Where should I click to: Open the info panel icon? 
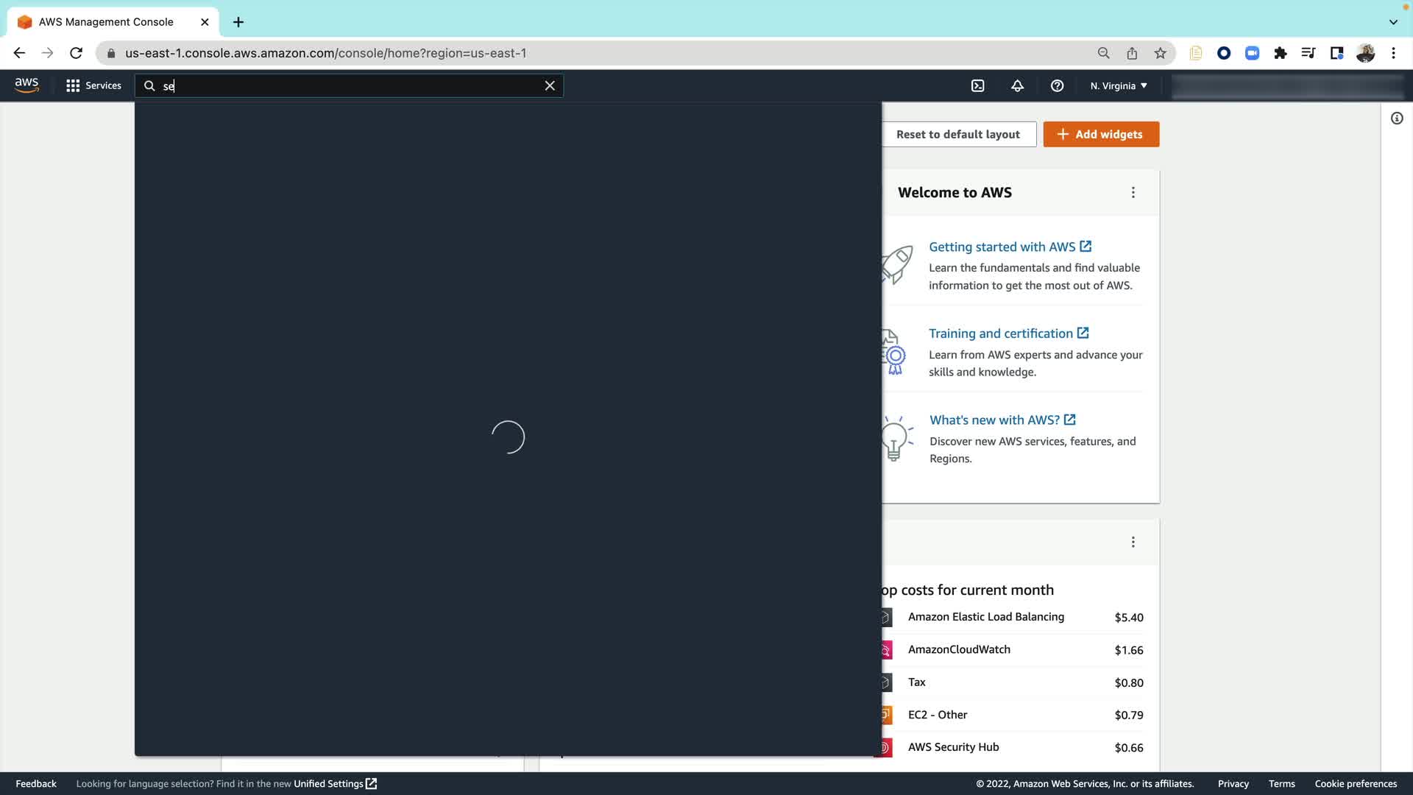click(1397, 119)
